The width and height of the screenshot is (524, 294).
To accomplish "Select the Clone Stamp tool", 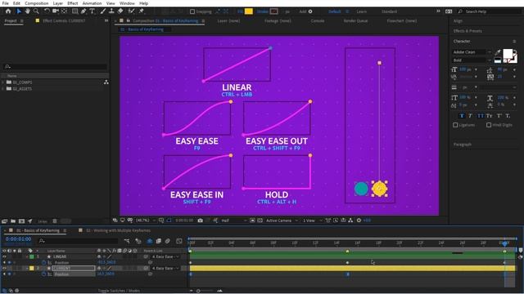I will point(111,11).
